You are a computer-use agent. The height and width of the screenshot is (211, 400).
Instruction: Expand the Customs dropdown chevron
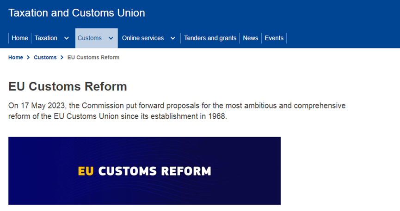(x=111, y=38)
